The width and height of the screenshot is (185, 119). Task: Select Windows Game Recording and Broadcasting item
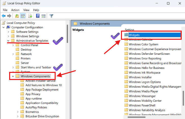(153, 63)
